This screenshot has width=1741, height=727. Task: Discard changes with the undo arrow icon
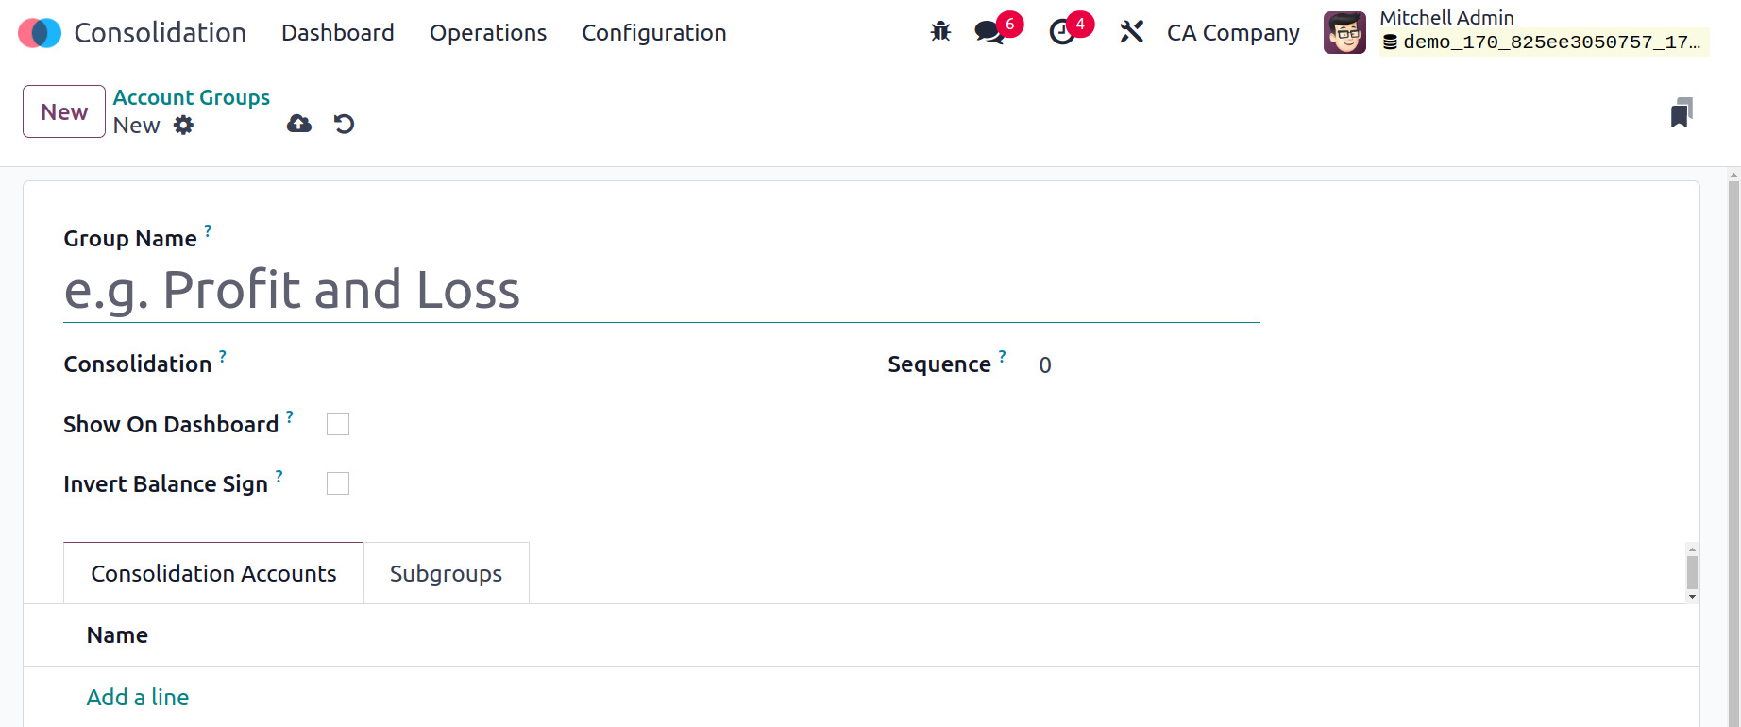345,124
